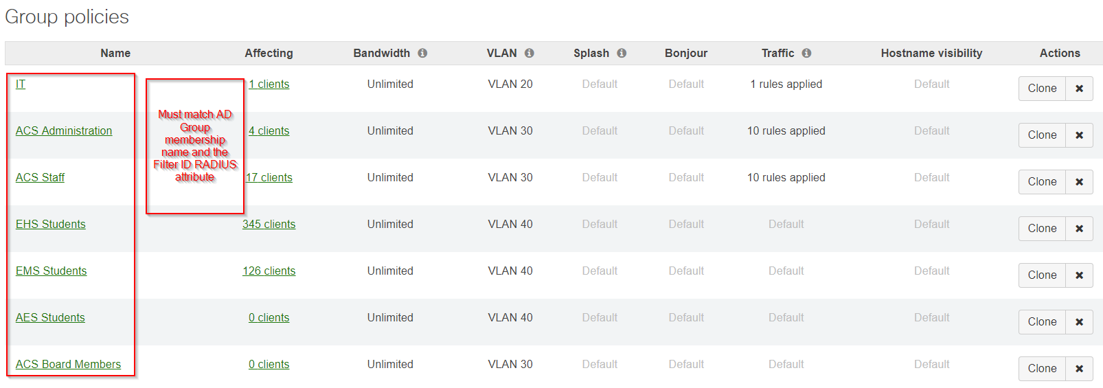
Task: Delete the ACS Staff policy
Action: coord(1079,182)
